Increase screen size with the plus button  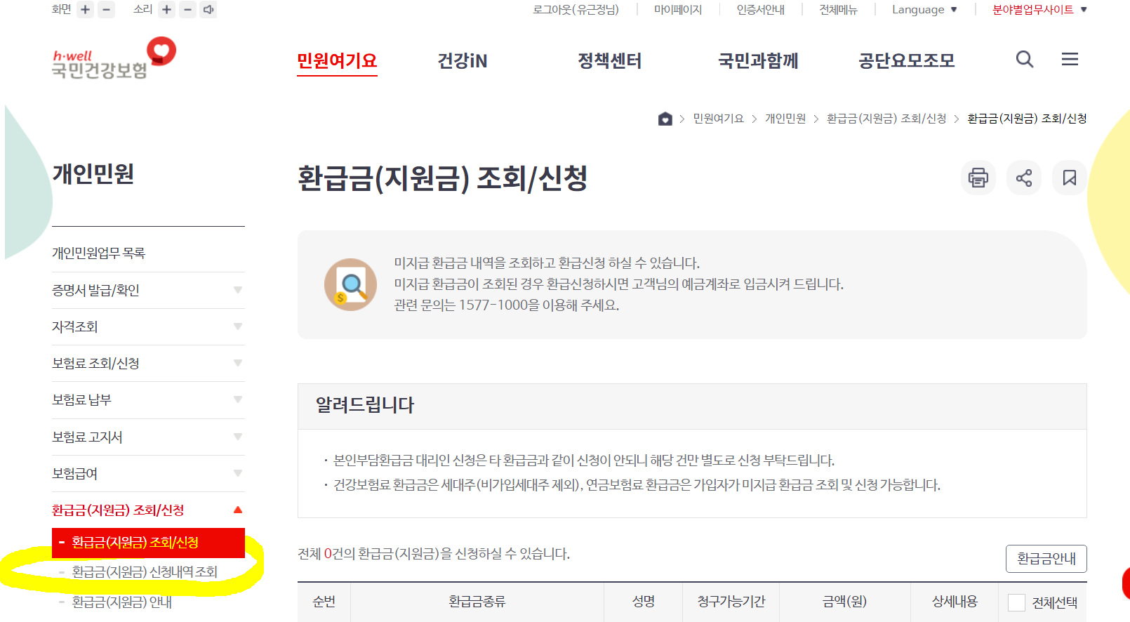pyautogui.click(x=86, y=10)
